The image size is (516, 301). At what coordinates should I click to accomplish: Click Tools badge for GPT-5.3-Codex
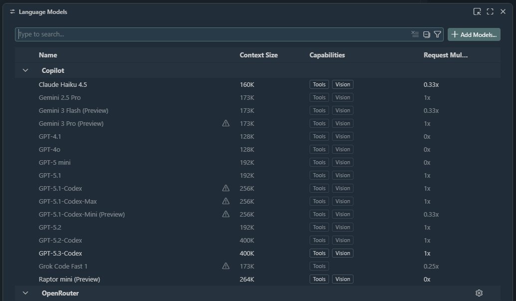tap(319, 253)
